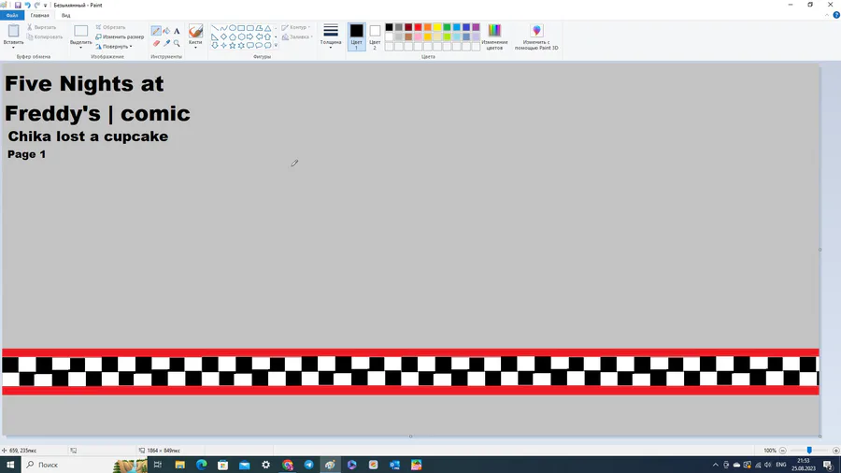Viewport: 841px width, 473px height.
Task: Pick the orange color swatch
Action: (x=427, y=27)
